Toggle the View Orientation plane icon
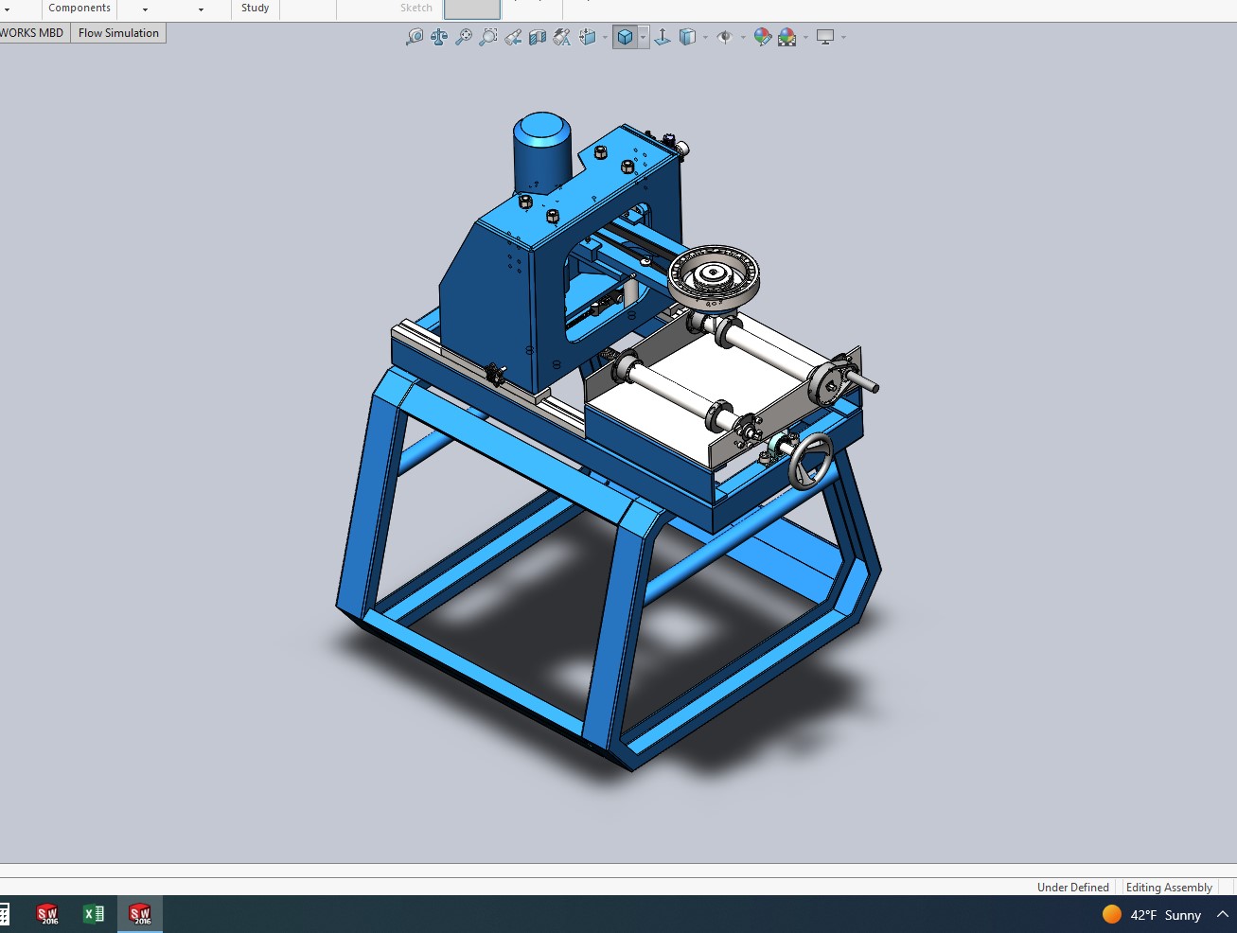Image resolution: width=1237 pixels, height=933 pixels. [x=663, y=37]
